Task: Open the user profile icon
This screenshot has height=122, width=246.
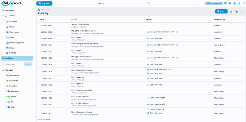Action: click(244, 3)
